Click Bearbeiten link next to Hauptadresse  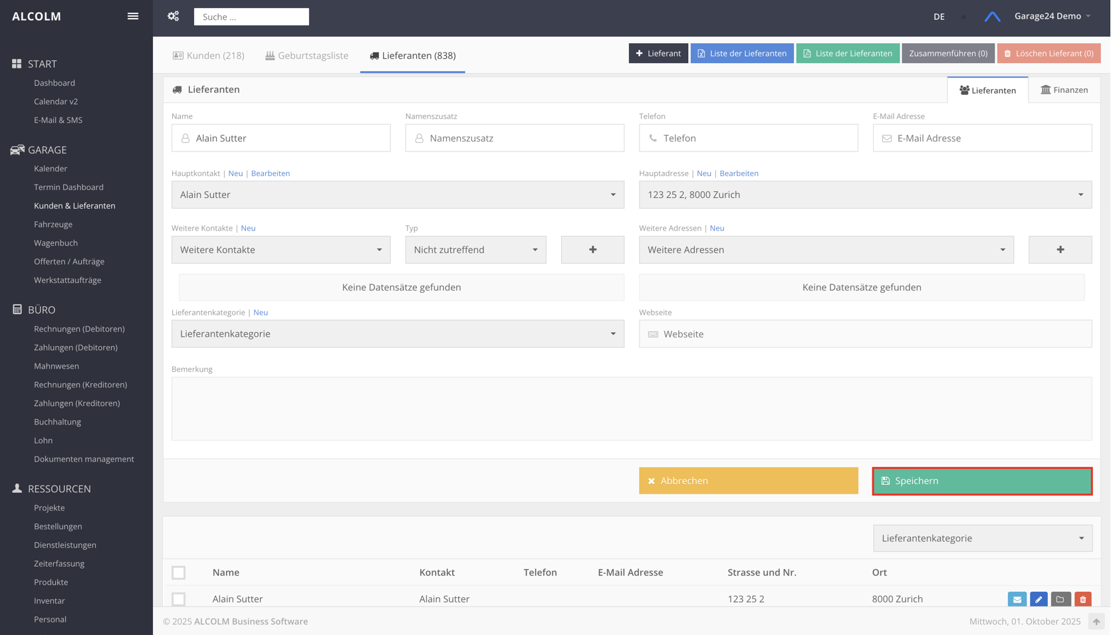pyautogui.click(x=739, y=173)
